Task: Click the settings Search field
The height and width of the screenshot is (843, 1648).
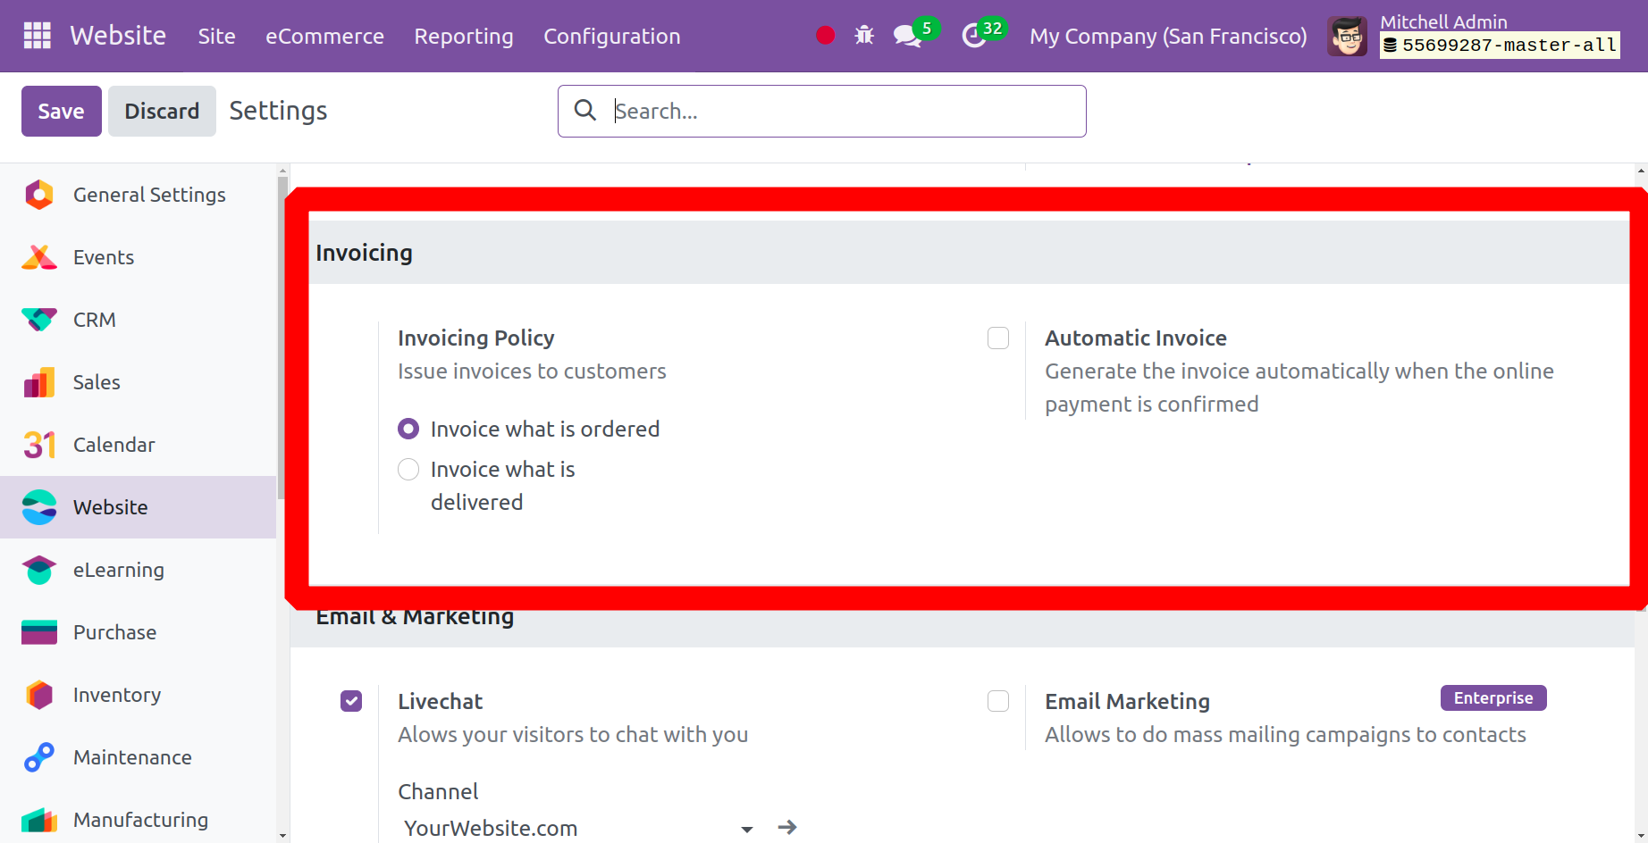Action: coord(840,111)
